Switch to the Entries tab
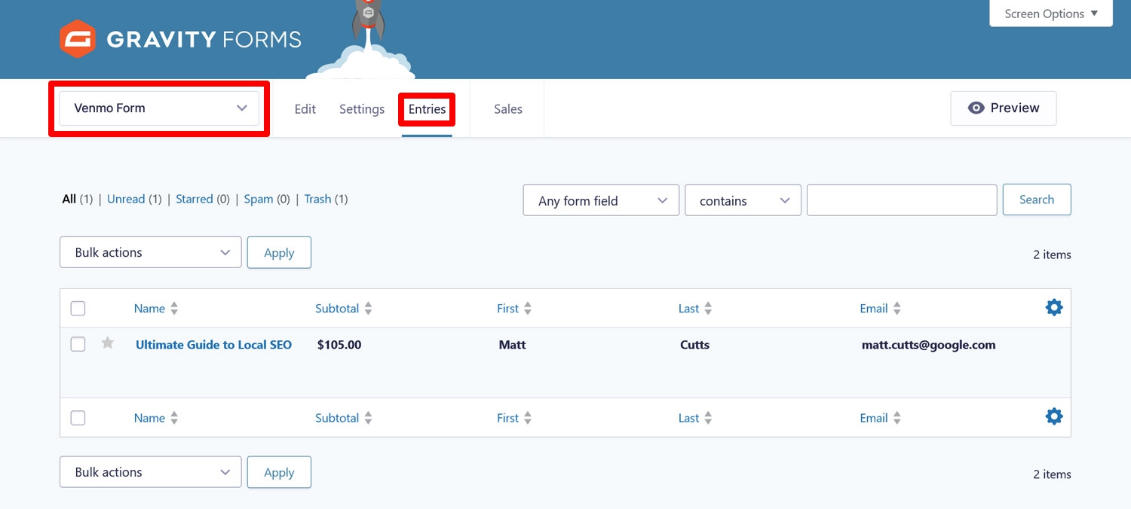 pos(427,109)
